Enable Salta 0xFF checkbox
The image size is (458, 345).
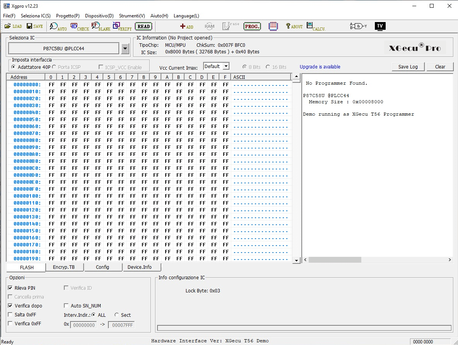[10, 314]
